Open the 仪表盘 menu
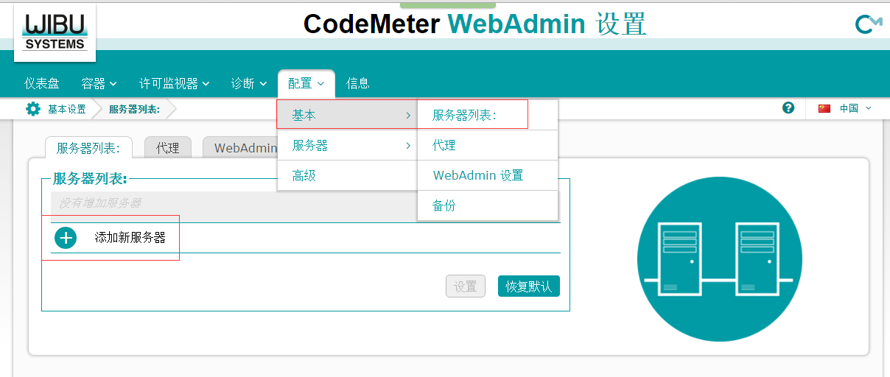The height and width of the screenshot is (377, 890). tap(42, 84)
